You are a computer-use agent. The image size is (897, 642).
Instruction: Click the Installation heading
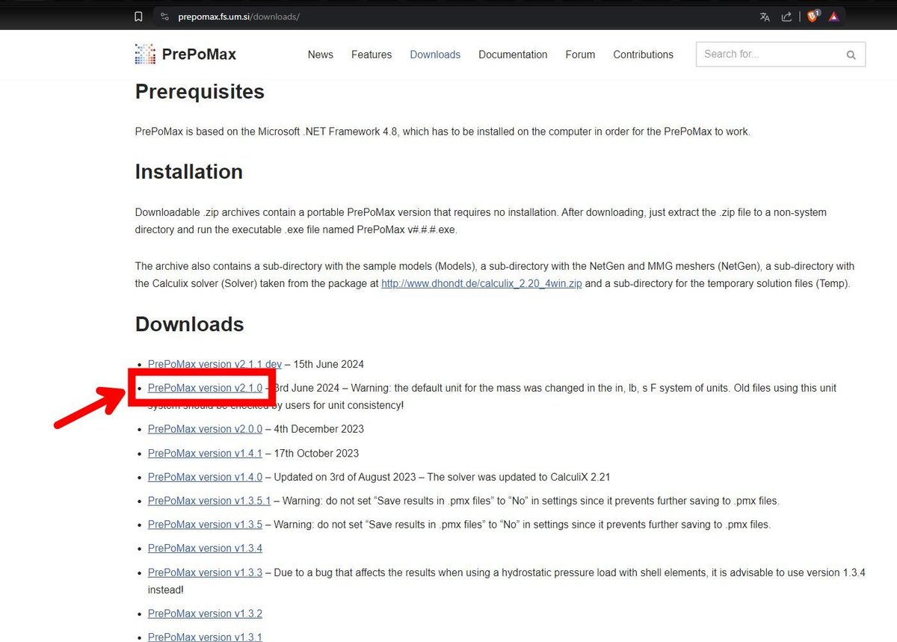tap(188, 172)
